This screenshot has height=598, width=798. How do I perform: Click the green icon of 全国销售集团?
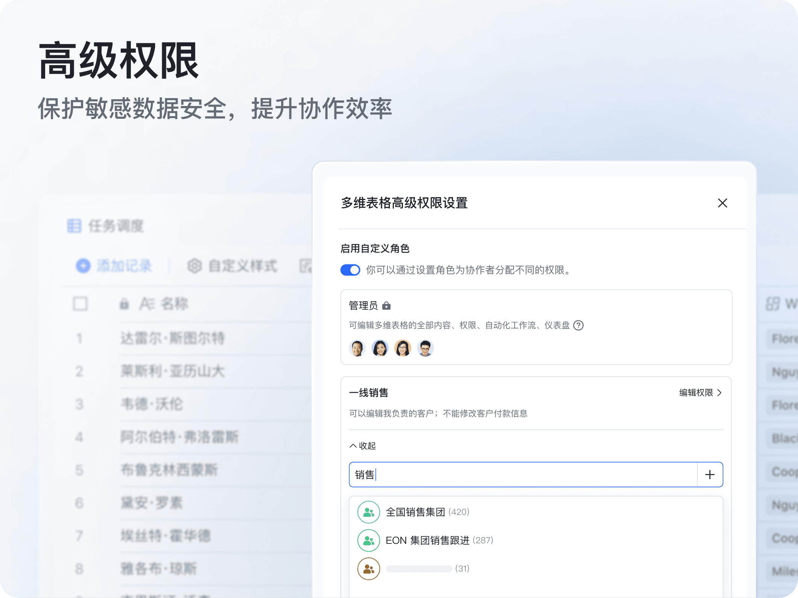[x=368, y=512]
